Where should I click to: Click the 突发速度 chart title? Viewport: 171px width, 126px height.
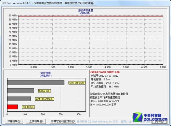45,73
